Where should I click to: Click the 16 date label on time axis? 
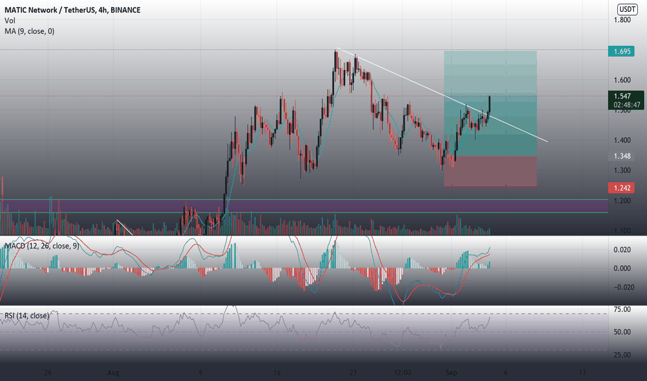tap(276, 373)
